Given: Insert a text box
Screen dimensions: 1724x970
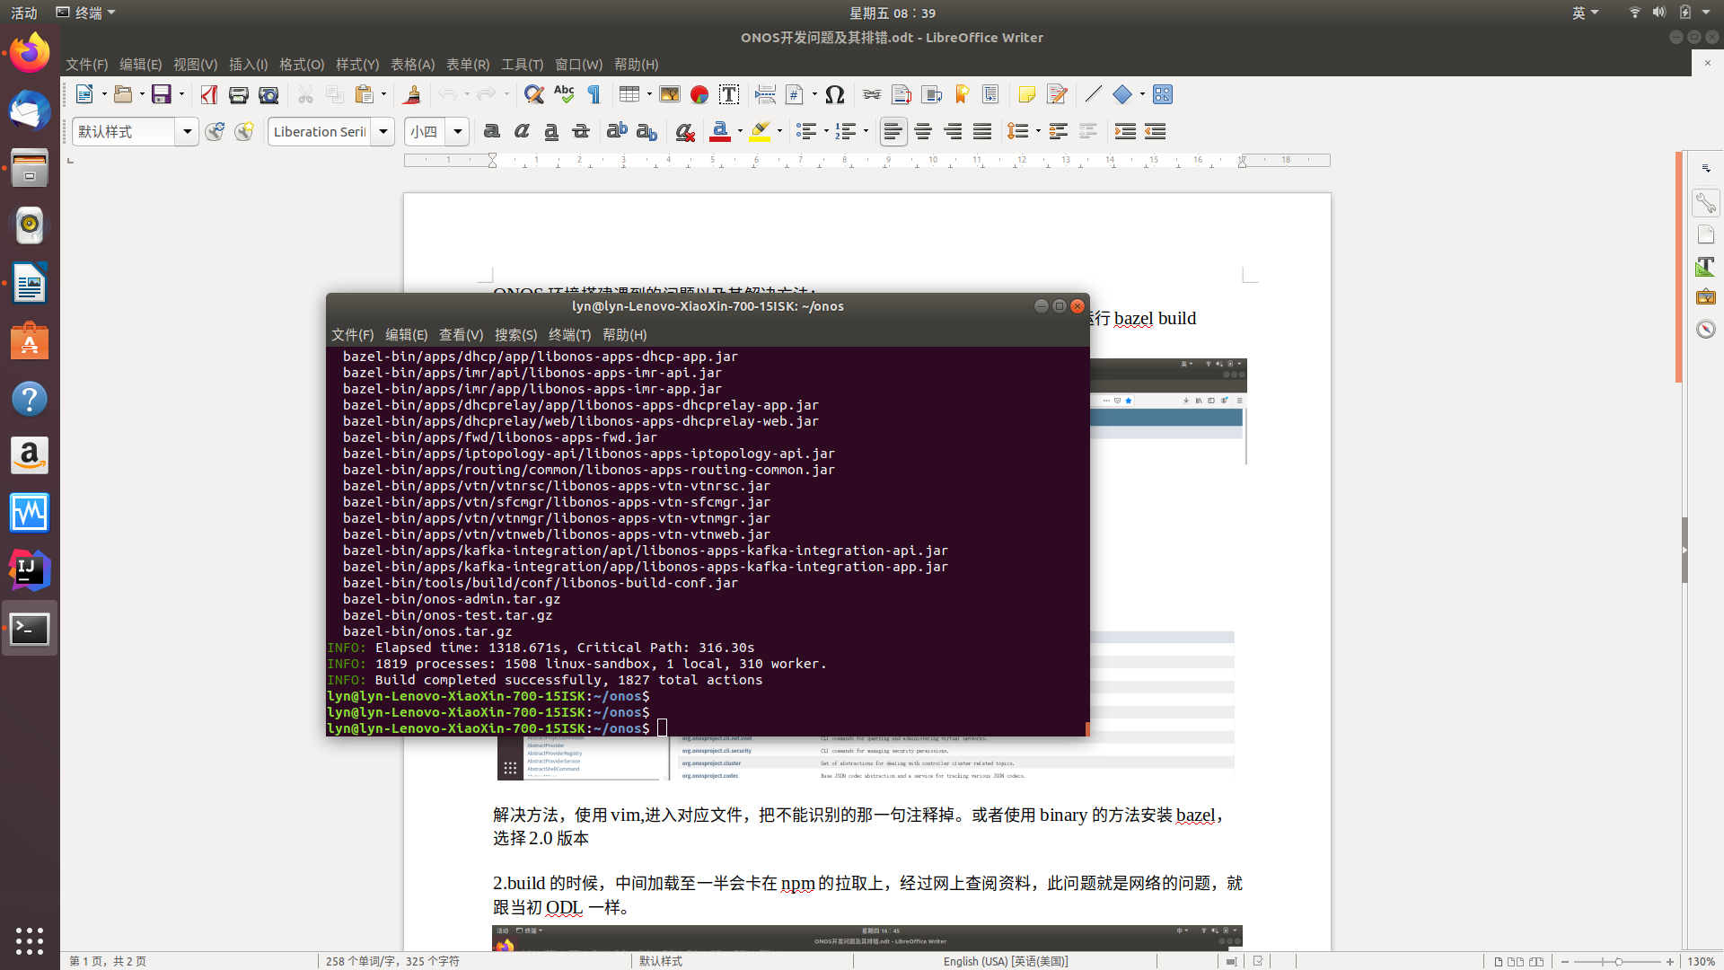Looking at the screenshot, I should pyautogui.click(x=728, y=94).
